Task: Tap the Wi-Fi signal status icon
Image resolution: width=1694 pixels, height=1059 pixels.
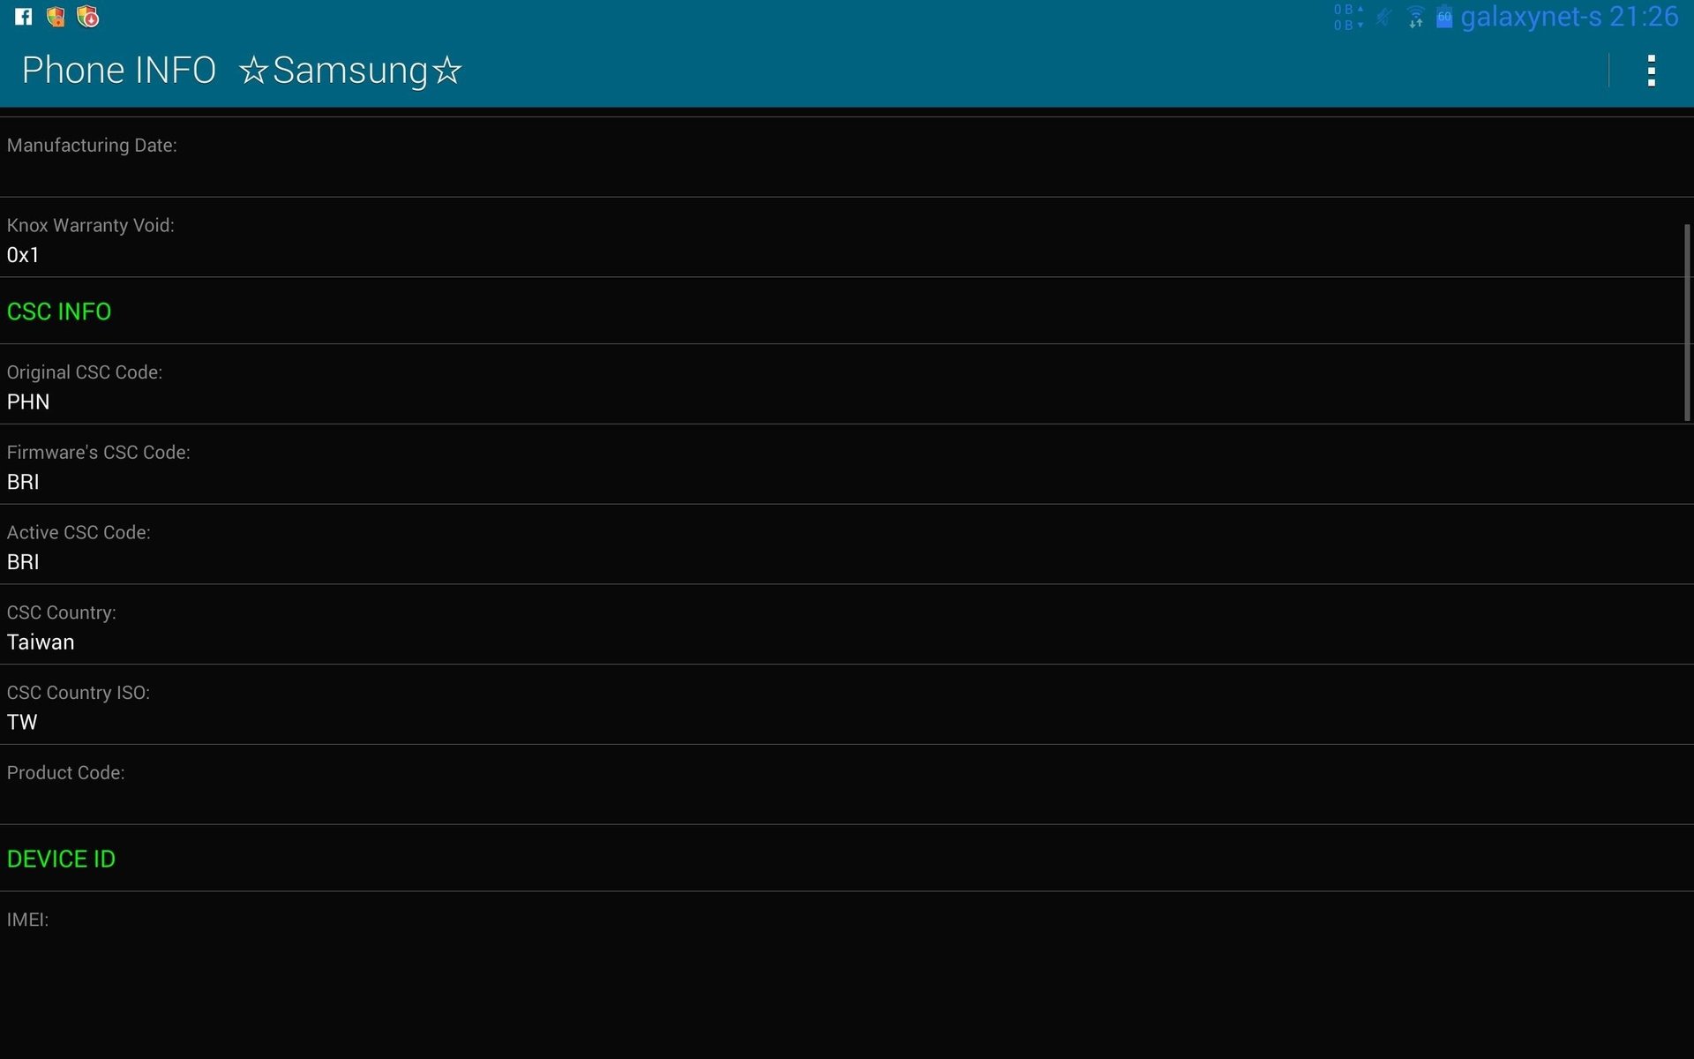Action: coord(1415,17)
